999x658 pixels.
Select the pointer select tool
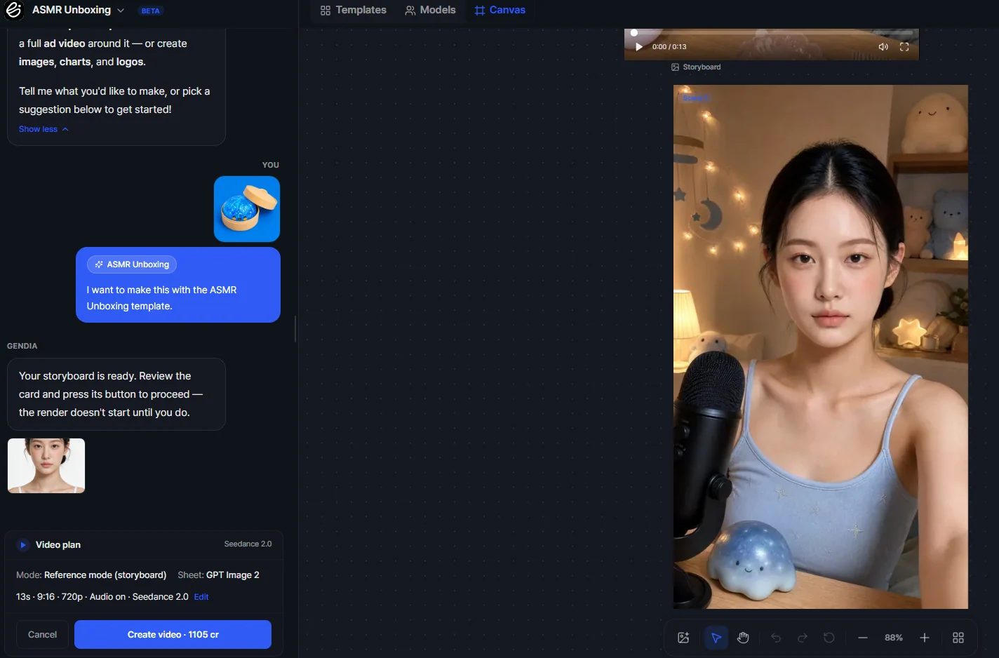716,638
